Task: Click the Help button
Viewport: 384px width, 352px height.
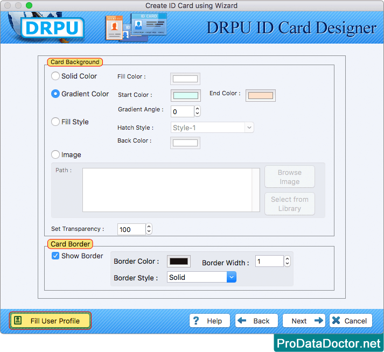Action: pos(210,321)
